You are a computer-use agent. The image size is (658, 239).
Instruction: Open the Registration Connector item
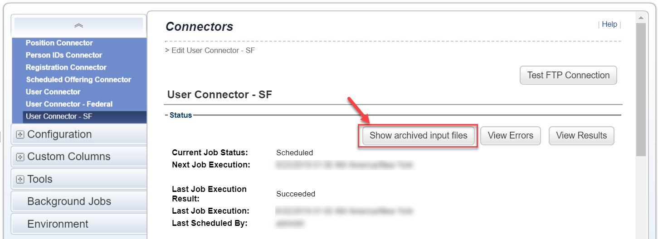[66, 67]
